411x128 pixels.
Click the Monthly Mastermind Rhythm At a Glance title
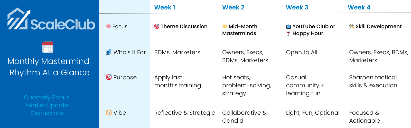(x=49, y=67)
